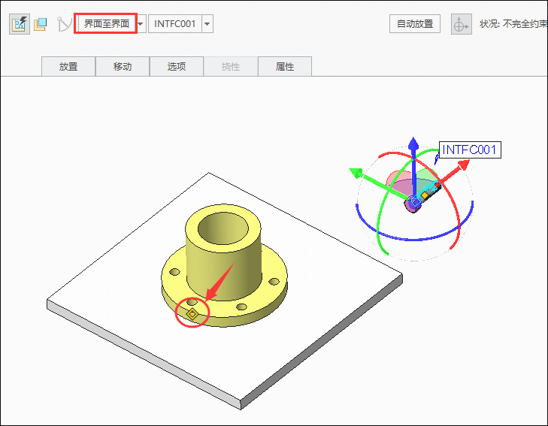
Task: Open the 属性 tab
Action: coord(285,66)
